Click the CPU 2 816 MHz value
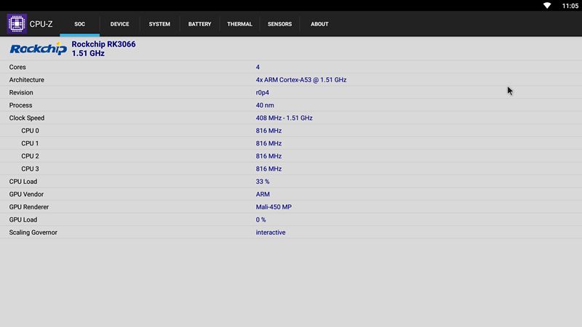Screen dimensions: 582x327 click(x=268, y=156)
